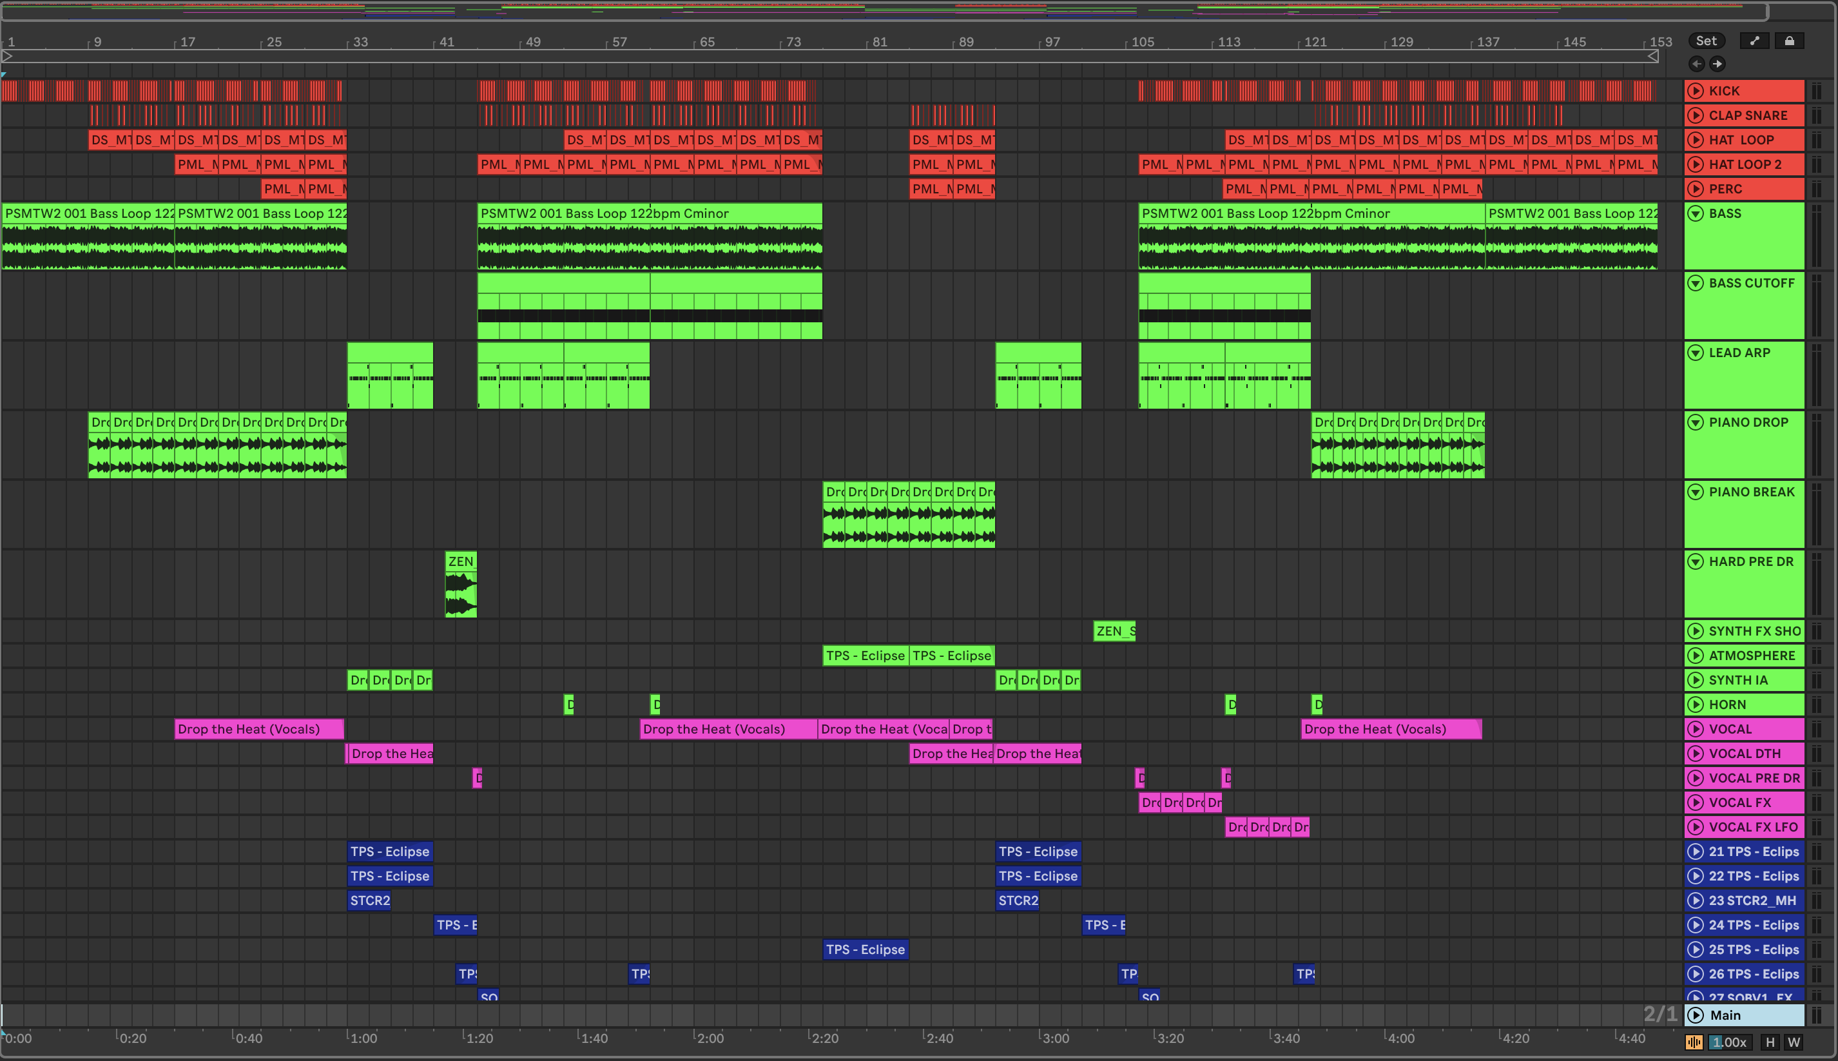Collapse the BASS track
Image resolution: width=1838 pixels, height=1061 pixels.
coord(1695,213)
